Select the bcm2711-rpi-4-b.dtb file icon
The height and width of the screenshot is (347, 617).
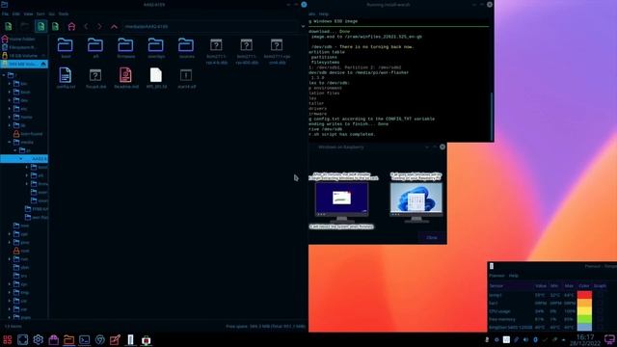(x=216, y=45)
